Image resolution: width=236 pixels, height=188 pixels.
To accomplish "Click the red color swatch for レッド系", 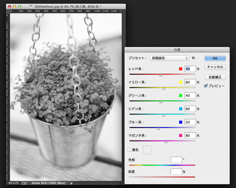I will 181,69.
